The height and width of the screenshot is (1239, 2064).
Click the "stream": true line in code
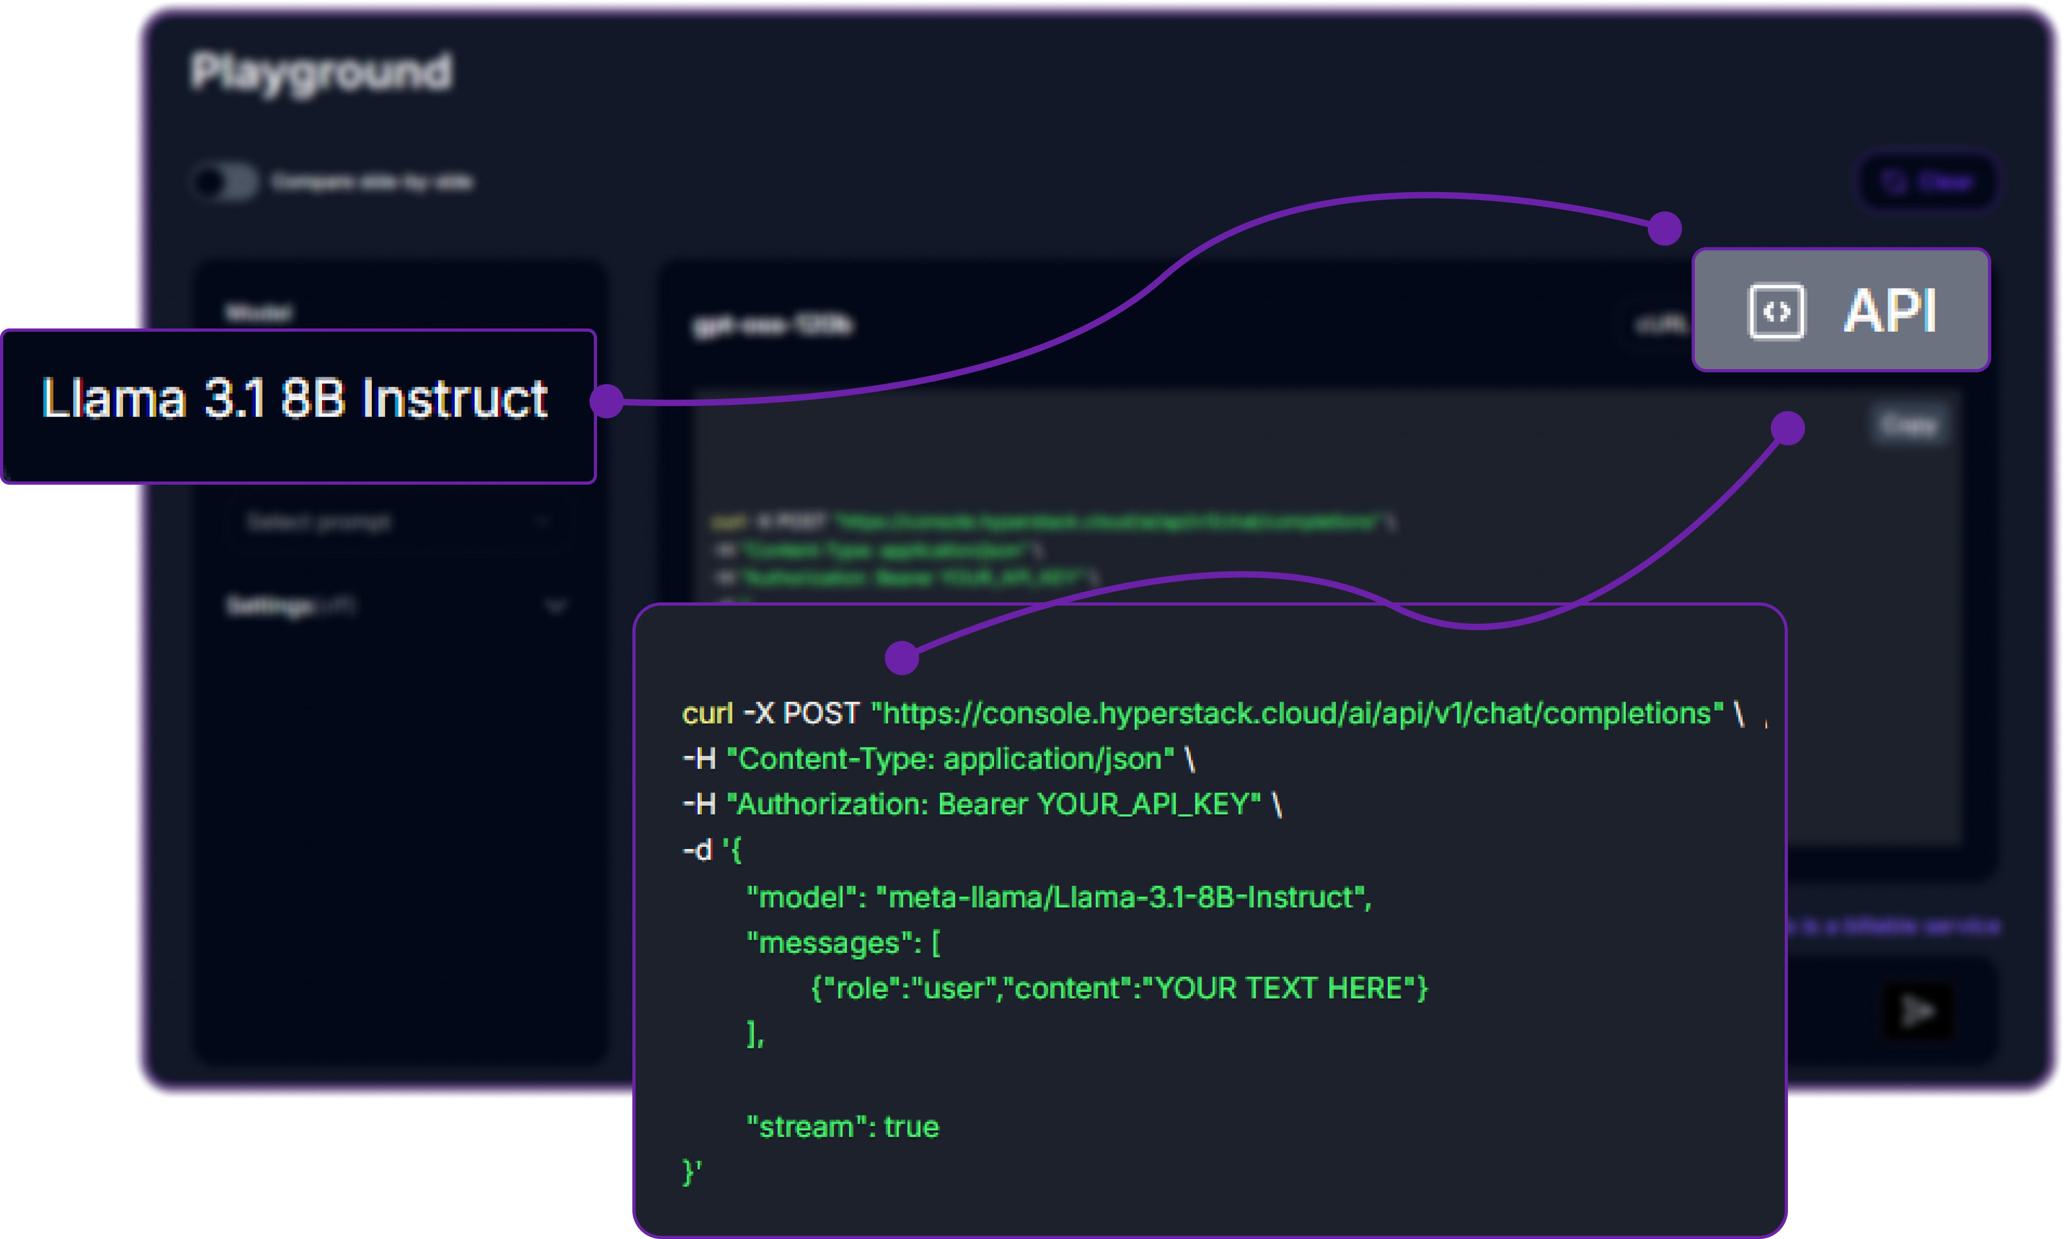pyautogui.click(x=843, y=1126)
